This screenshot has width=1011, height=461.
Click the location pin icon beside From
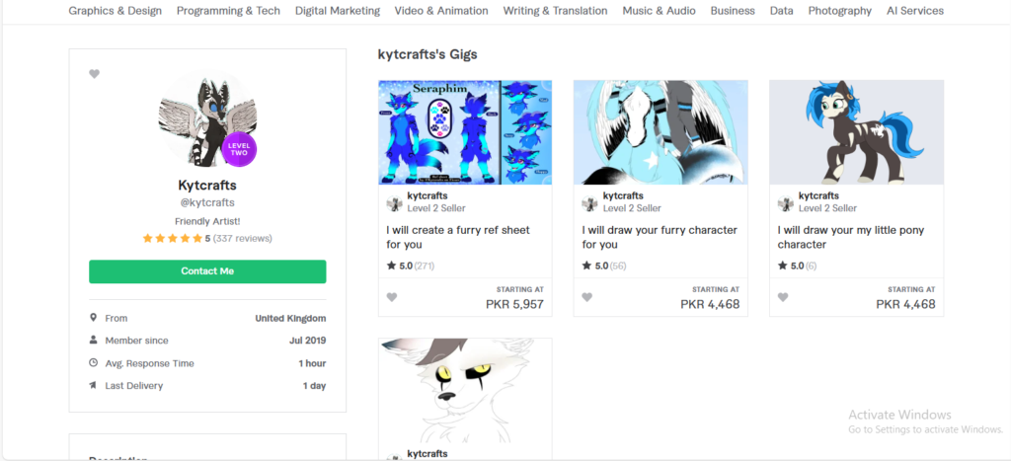pyautogui.click(x=94, y=318)
